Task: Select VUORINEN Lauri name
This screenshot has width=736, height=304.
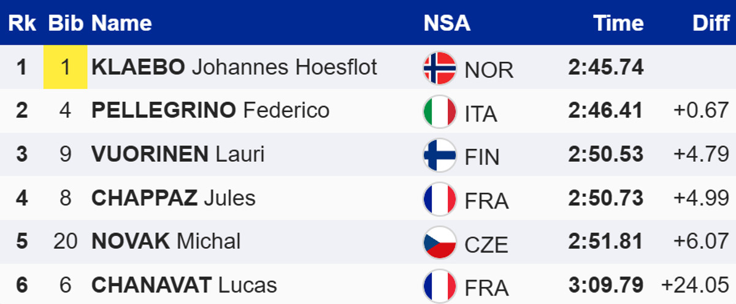Action: [x=178, y=154]
